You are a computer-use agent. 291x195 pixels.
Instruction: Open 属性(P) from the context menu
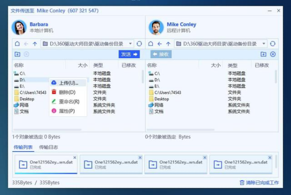(x=67, y=111)
